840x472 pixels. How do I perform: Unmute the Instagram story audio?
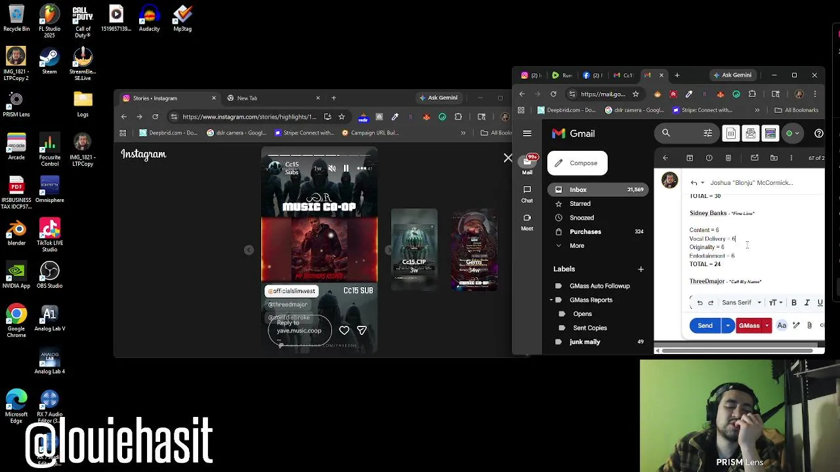[x=331, y=168]
